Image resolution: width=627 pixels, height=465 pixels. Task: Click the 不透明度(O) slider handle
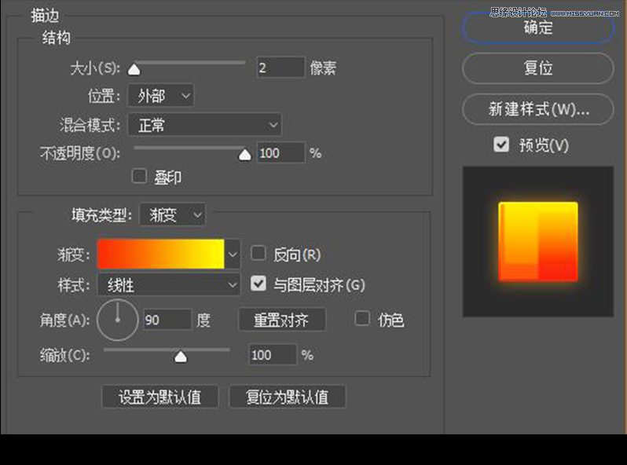[x=244, y=155]
